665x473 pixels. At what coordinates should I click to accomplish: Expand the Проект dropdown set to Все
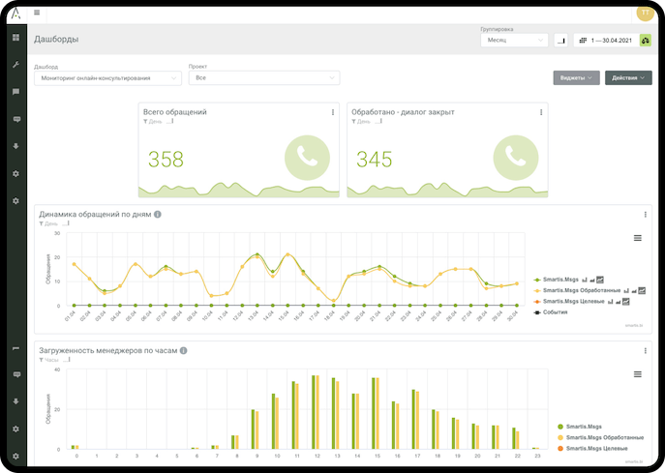(264, 77)
